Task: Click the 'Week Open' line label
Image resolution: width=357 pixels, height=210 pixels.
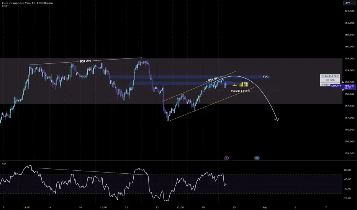Action: coord(240,91)
